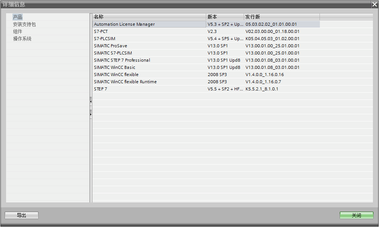This screenshot has height=227, width=379.
Task: Click release cell V1.4.0.0_1.16.0.16
Action: [282, 75]
